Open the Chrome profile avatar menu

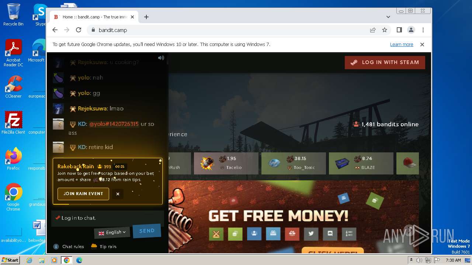click(x=411, y=30)
